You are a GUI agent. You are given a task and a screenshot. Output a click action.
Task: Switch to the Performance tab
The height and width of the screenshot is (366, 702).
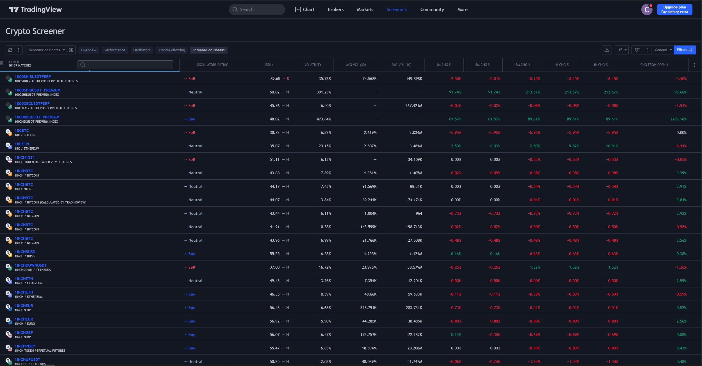pos(115,50)
